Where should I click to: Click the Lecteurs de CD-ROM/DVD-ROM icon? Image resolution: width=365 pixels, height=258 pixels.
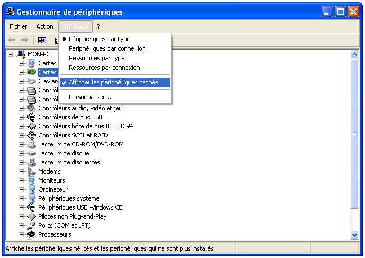click(32, 144)
